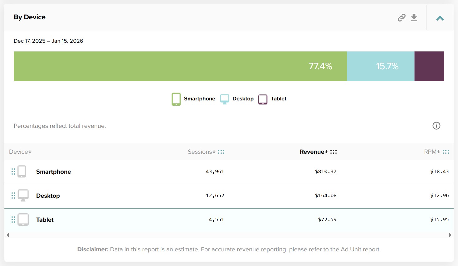Sort table by Revenue column

313,152
